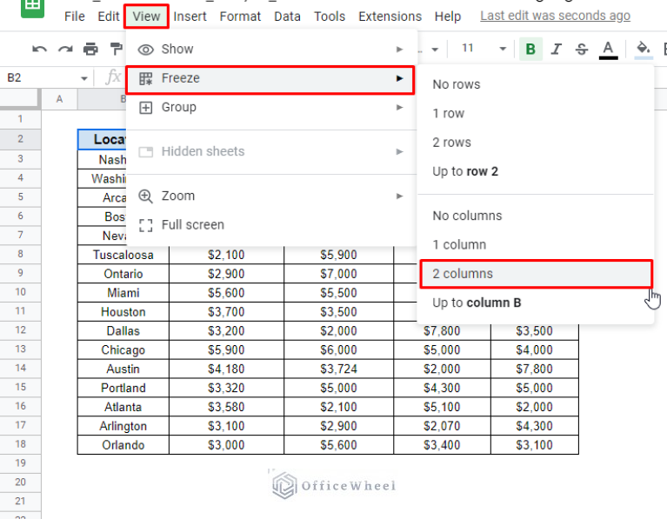This screenshot has width=667, height=519.
Task: Open the fill color bucket
Action: [644, 49]
